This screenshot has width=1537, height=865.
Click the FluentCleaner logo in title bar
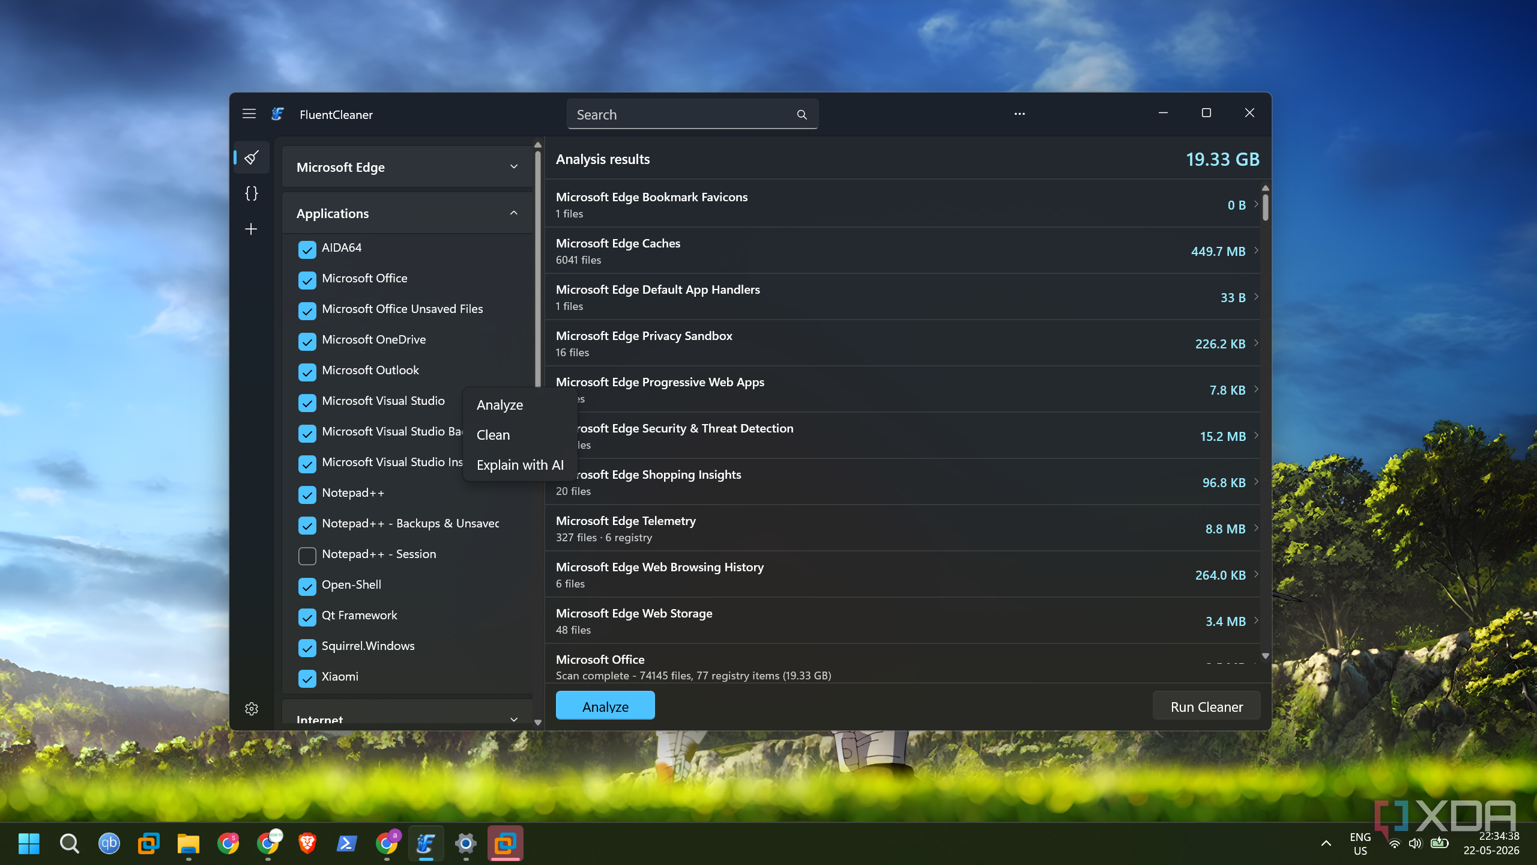pyautogui.click(x=277, y=114)
